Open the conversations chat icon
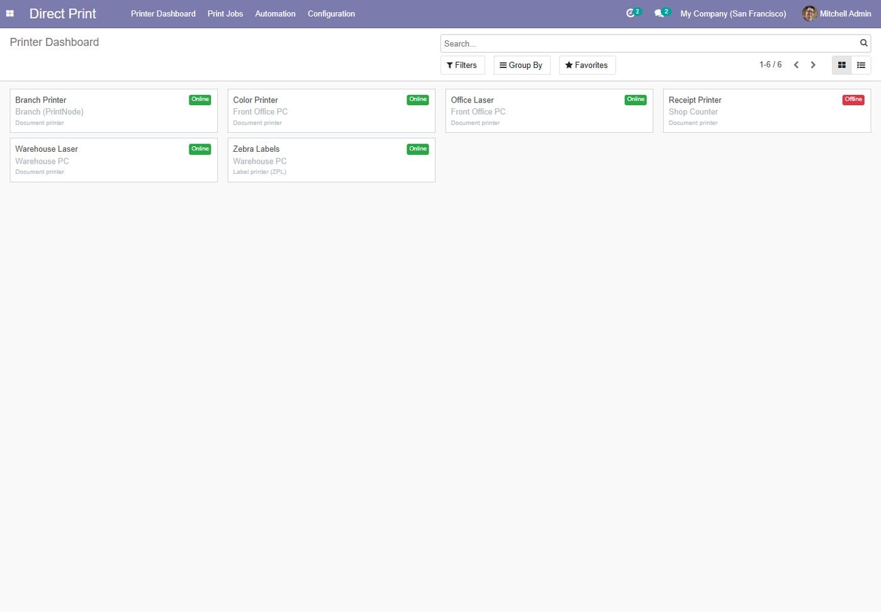Screen dimensions: 881x612 [x=659, y=13]
